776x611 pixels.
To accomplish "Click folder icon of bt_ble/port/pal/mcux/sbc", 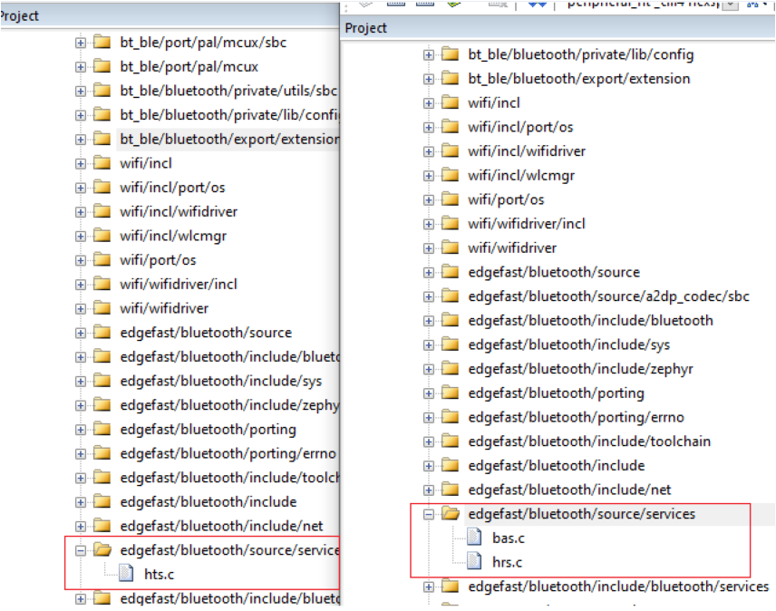I will point(102,42).
